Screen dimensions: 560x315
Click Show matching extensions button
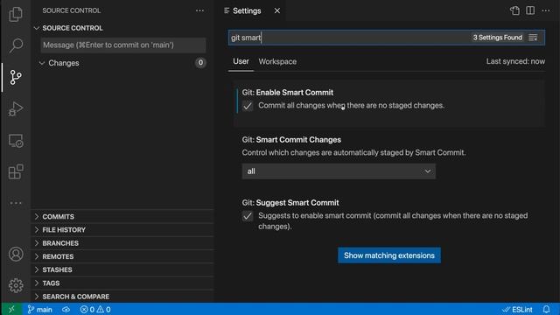389,255
